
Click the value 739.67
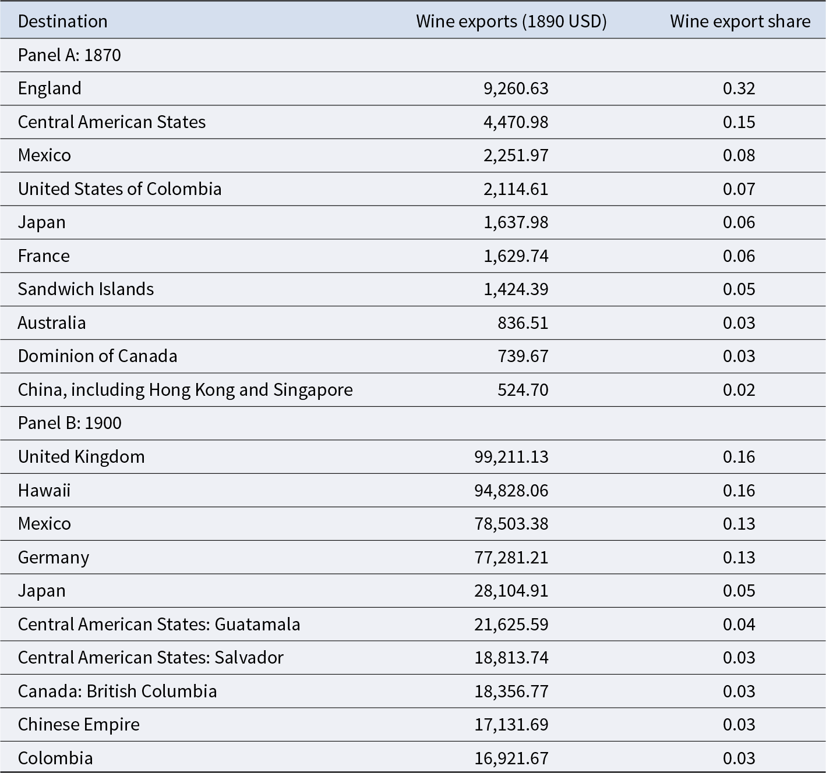point(523,356)
